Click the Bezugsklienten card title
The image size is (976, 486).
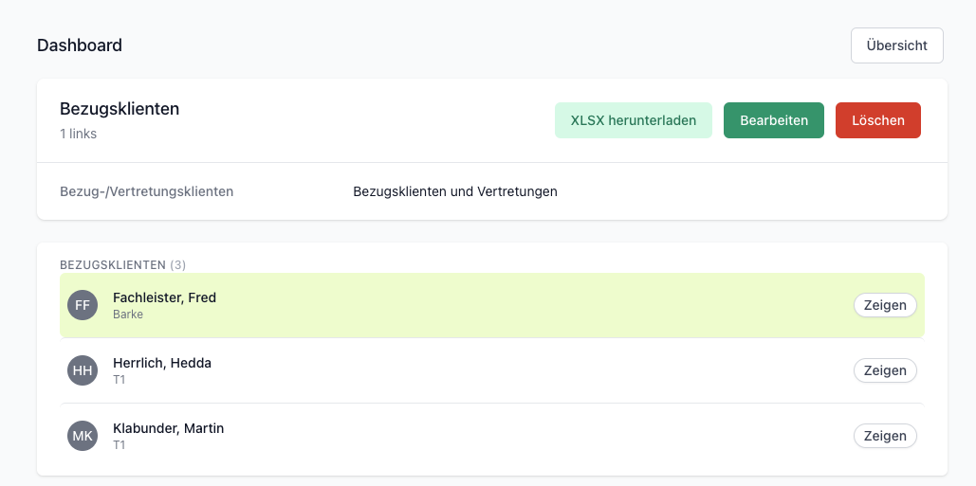(x=120, y=109)
